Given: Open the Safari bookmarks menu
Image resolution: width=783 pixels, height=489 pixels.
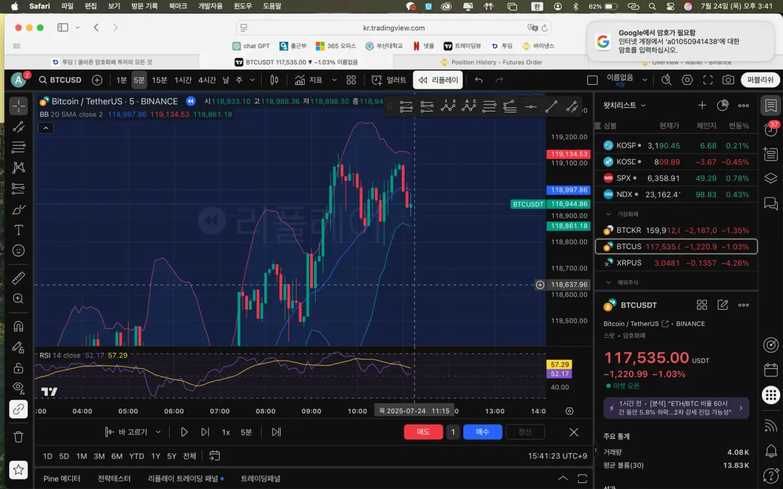Looking at the screenshot, I should (x=177, y=6).
